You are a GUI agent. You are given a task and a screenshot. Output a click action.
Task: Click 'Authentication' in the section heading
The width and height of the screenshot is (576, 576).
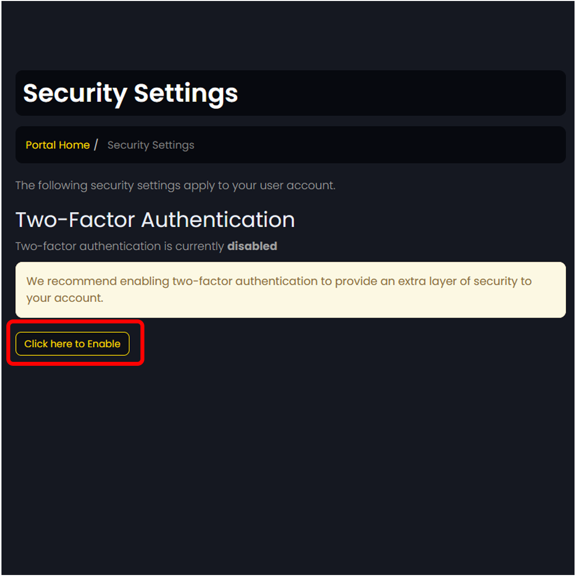tap(218, 220)
